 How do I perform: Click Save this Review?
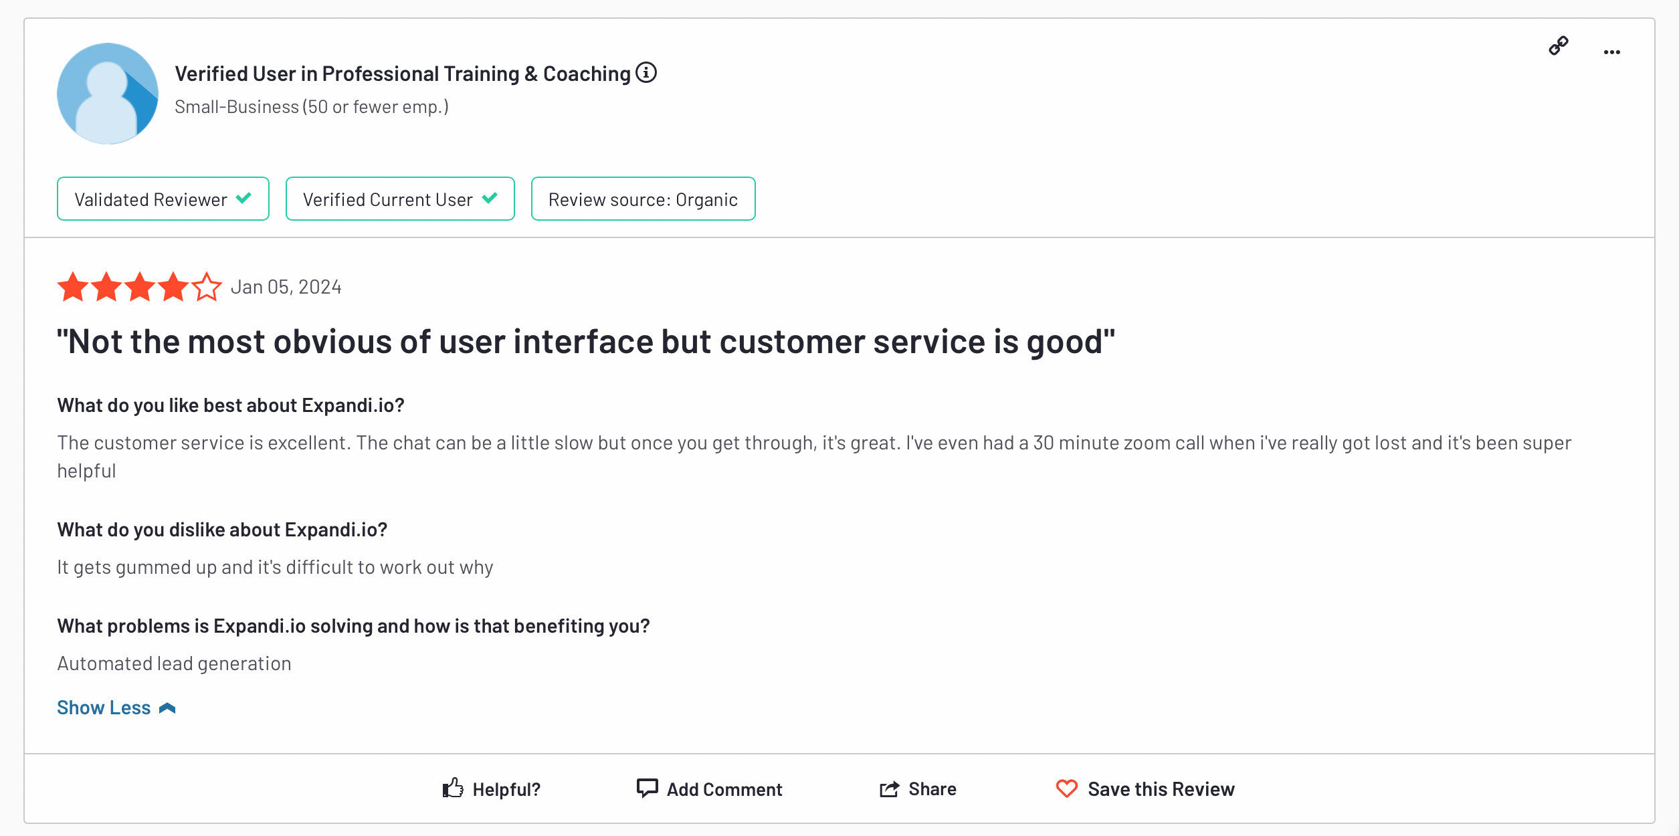pos(1161,789)
